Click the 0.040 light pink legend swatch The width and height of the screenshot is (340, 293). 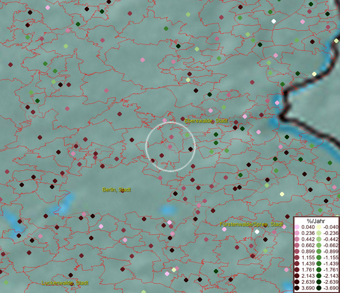point(297,227)
